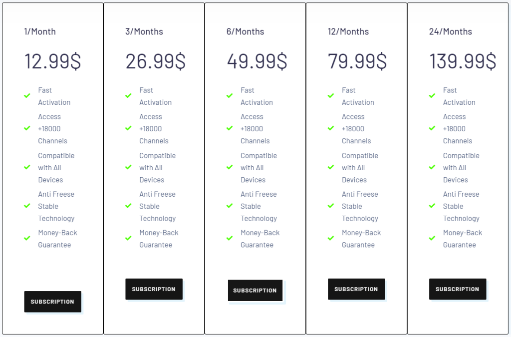Click Fast Activation checkmark in 1/Month plan
The width and height of the screenshot is (511, 337).
[27, 96]
